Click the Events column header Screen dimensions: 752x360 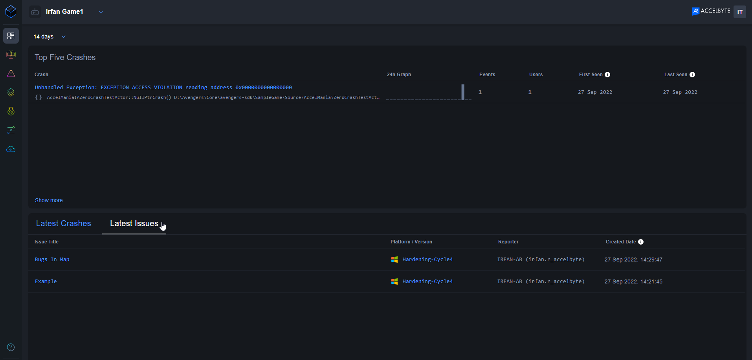pos(487,75)
